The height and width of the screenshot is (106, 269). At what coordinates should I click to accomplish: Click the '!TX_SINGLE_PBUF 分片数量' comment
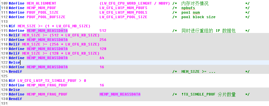coord(208,94)
